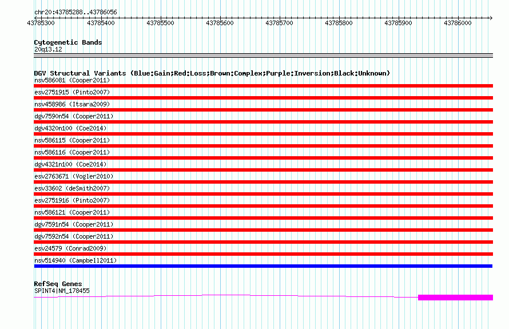Image resolution: width=509 pixels, height=329 pixels.
Task: Open the nsv586121 (Cooper2011) label
Action: click(72, 212)
